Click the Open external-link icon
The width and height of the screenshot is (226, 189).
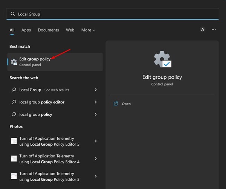(x=116, y=104)
